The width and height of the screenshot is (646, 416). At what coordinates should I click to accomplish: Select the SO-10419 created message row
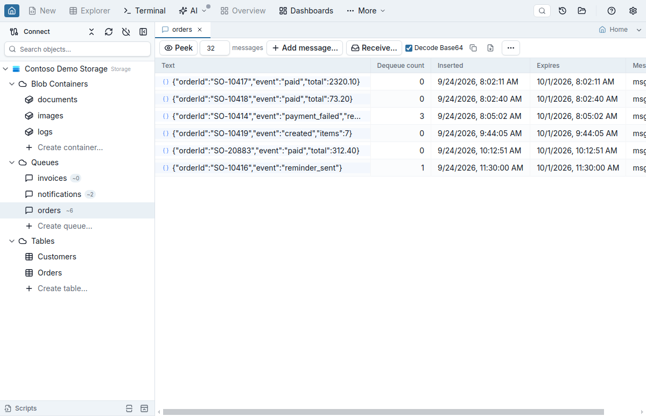click(401, 133)
